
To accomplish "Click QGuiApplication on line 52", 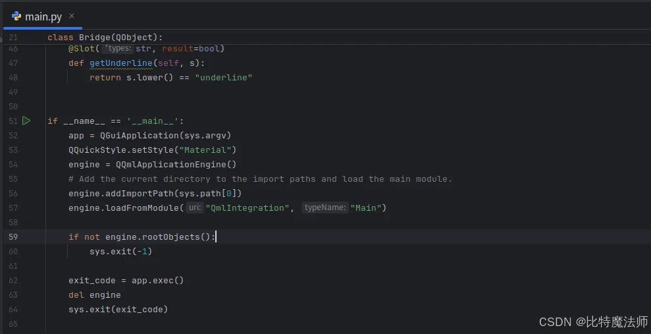I will pyautogui.click(x=140, y=136).
